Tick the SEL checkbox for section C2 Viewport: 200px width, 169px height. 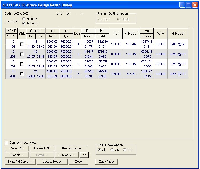point(22,54)
